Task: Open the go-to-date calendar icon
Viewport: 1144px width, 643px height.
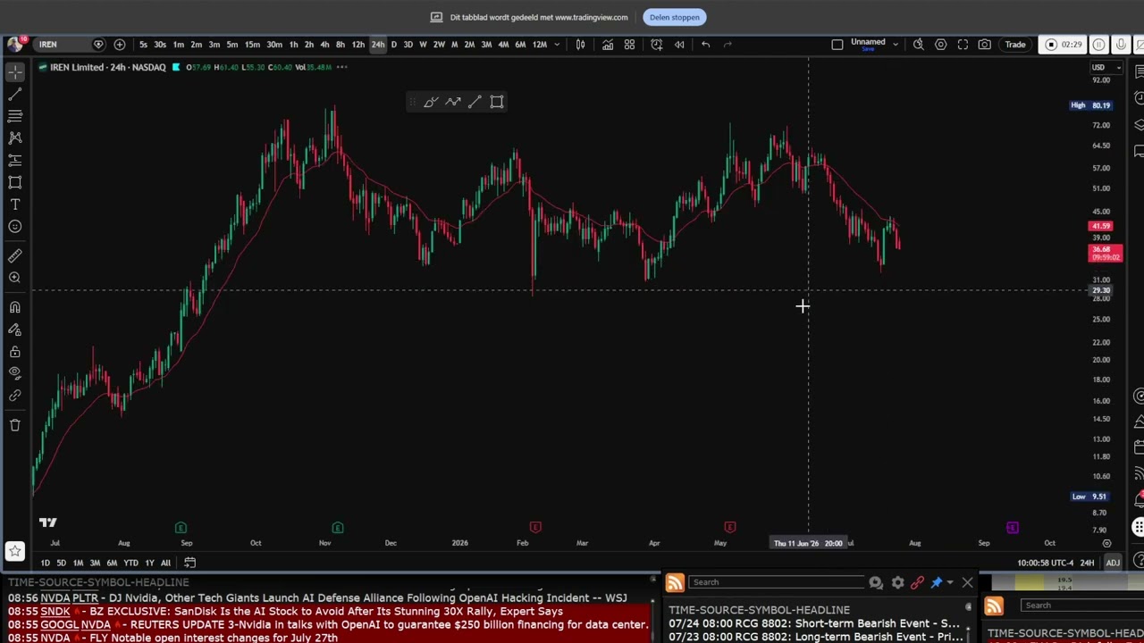Action: pos(189,563)
